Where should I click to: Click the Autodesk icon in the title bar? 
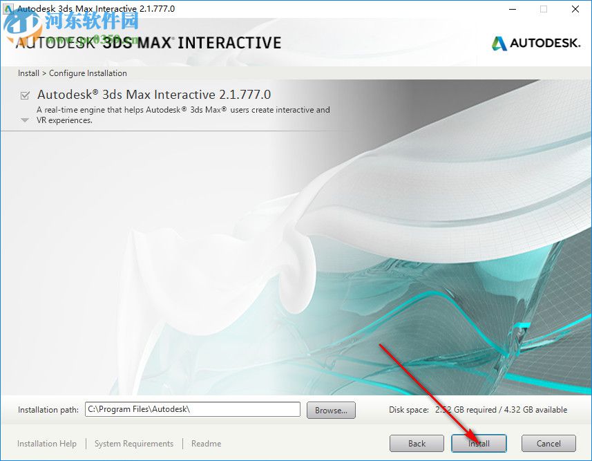7,8
